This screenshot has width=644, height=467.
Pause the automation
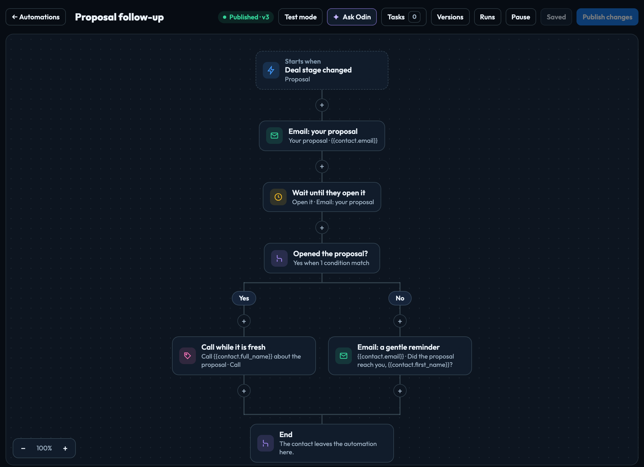click(x=520, y=17)
